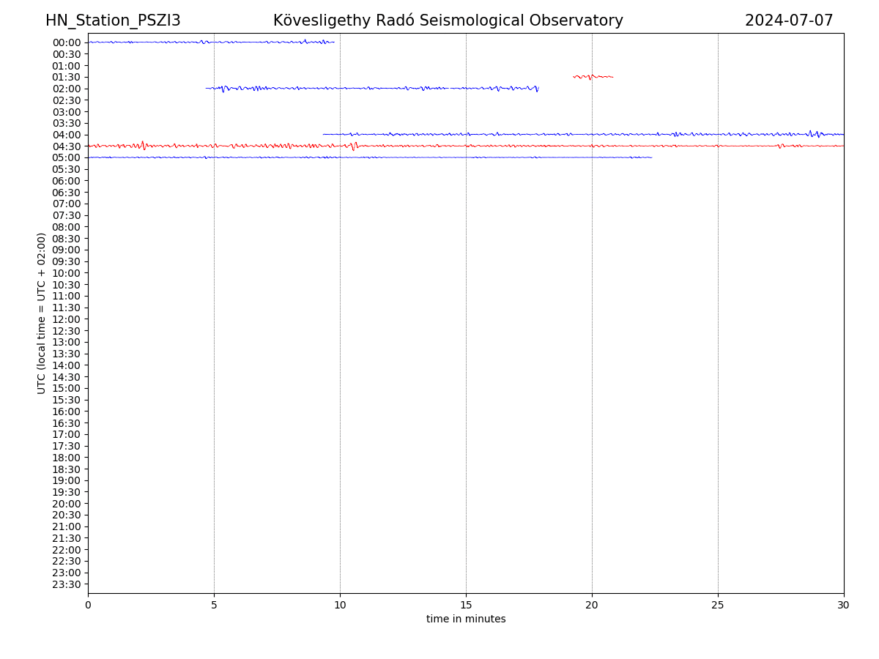Click the short red trace at 01:30
The image size is (879, 659).
[x=593, y=77]
